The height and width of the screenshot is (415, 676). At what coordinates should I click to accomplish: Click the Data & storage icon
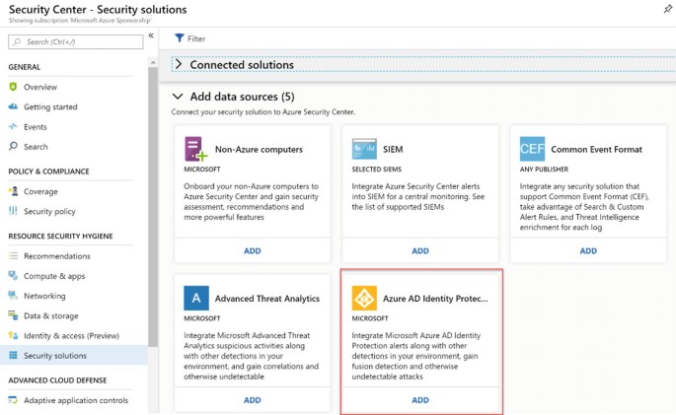coord(13,315)
